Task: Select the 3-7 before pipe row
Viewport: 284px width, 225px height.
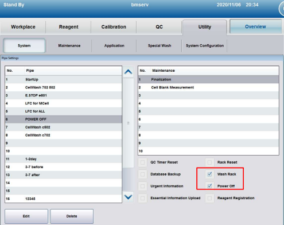Action: point(63,167)
